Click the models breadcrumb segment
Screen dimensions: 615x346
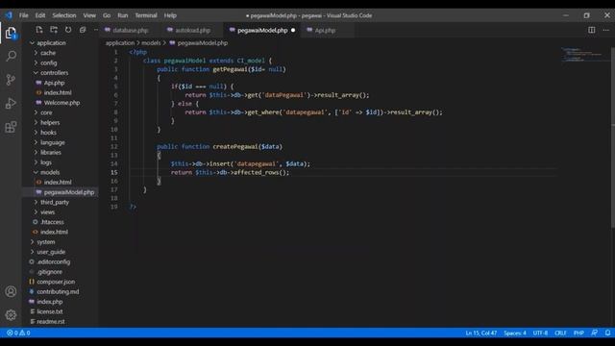pos(151,43)
